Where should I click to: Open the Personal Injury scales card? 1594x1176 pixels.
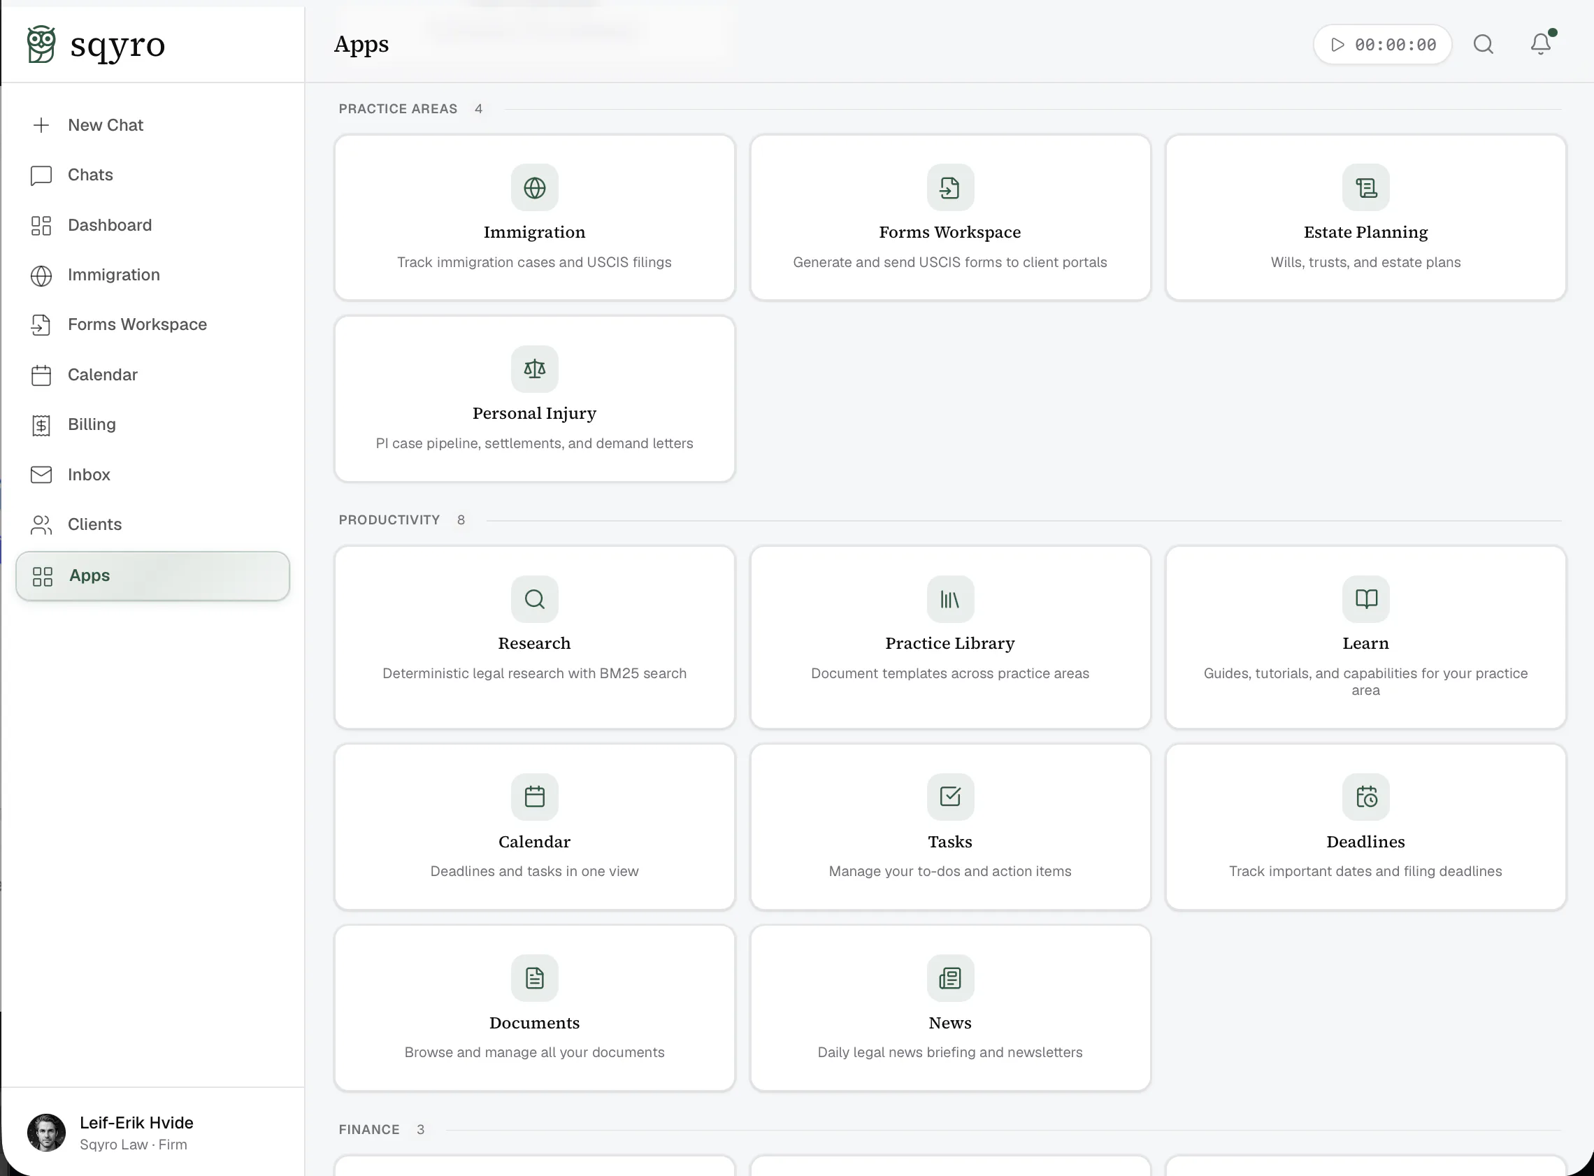[x=534, y=399]
